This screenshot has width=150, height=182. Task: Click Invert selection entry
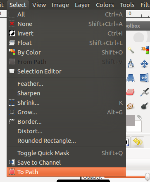click(x=66, y=33)
